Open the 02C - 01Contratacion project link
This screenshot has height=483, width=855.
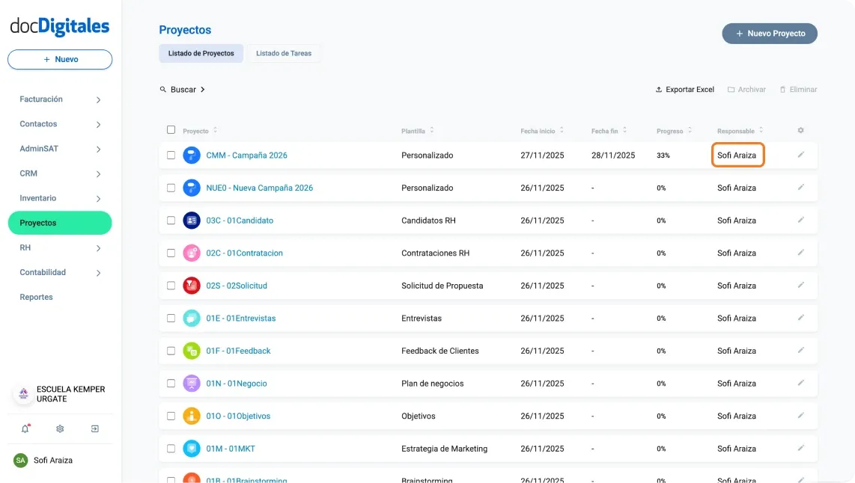coord(244,253)
